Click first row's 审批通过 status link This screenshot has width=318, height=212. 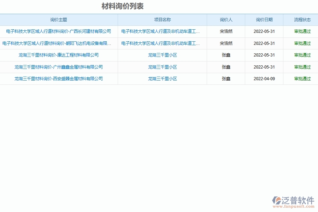click(301, 31)
